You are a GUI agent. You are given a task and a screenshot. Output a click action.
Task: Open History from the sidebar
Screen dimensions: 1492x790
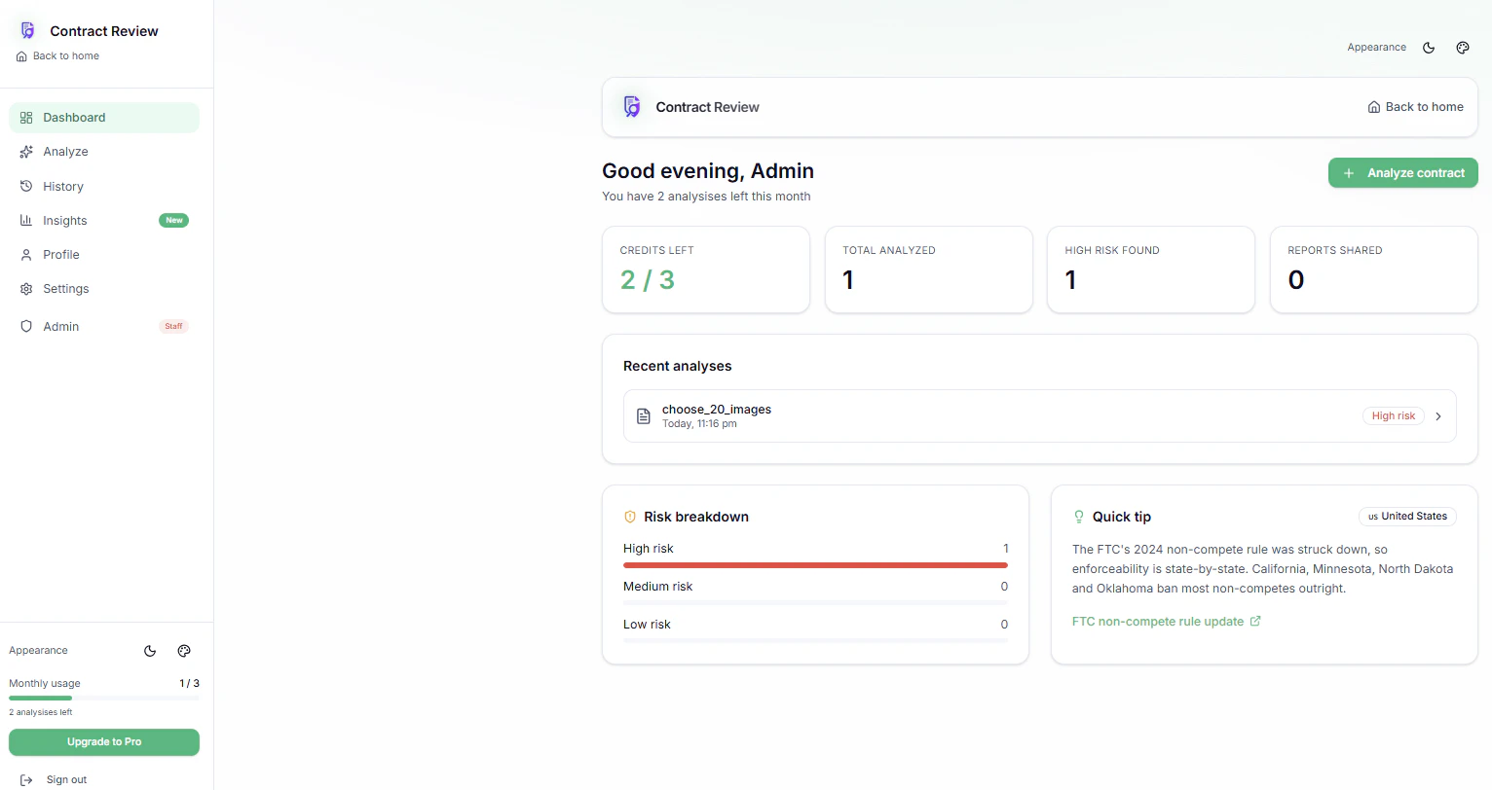coord(104,187)
